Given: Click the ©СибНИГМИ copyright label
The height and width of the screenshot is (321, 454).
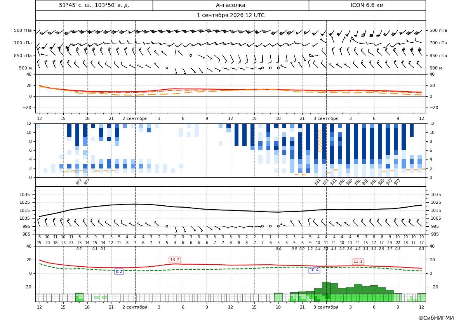Looking at the screenshot, I should (x=436, y=318).
